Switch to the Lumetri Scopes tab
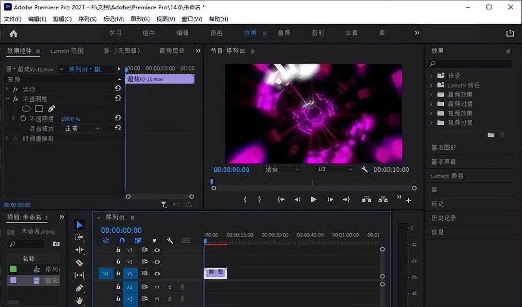Viewport: 522px width, 307px height. (67, 51)
